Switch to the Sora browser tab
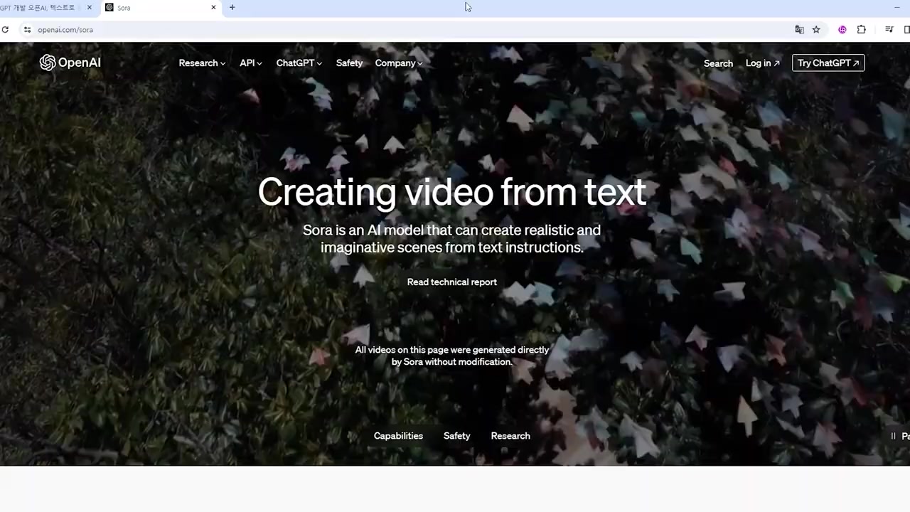This screenshot has height=512, width=910. point(160,7)
